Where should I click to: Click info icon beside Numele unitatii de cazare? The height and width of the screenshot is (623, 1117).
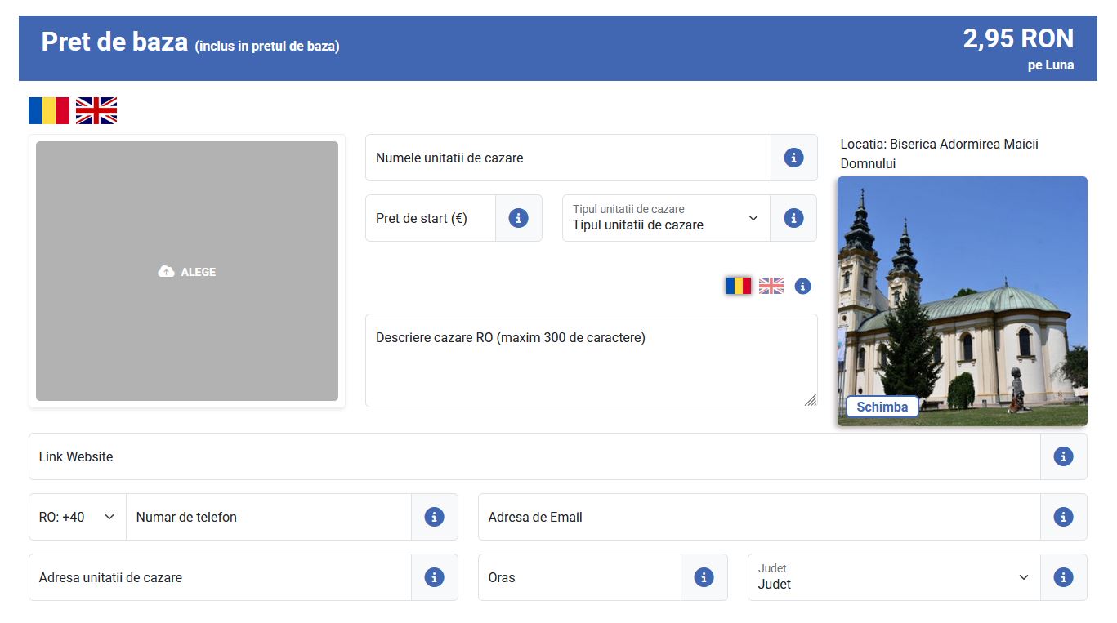(793, 158)
